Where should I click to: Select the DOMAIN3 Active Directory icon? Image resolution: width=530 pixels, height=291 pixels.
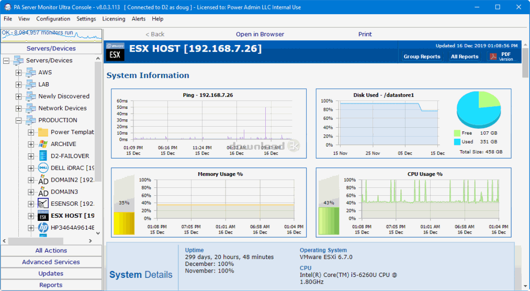tap(43, 192)
